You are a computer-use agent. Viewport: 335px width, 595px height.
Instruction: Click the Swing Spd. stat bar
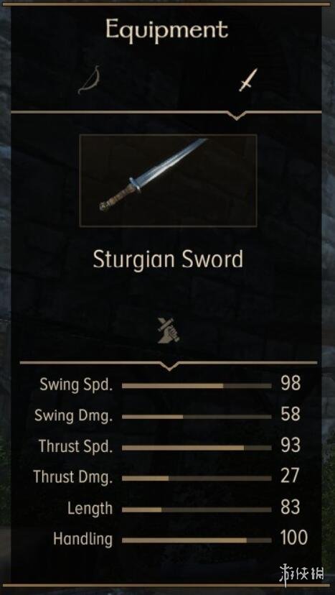197,386
